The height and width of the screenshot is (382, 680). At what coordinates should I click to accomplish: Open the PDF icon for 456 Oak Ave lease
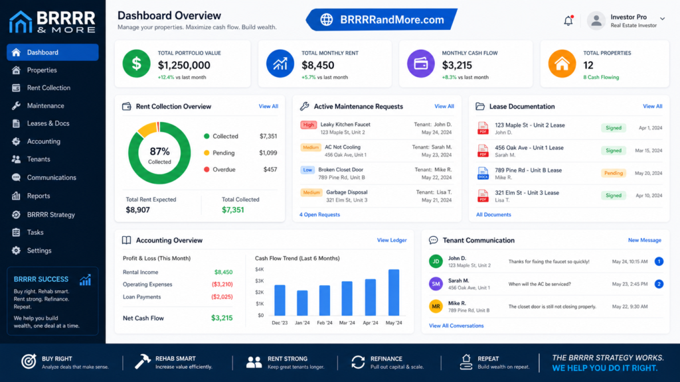pos(483,151)
